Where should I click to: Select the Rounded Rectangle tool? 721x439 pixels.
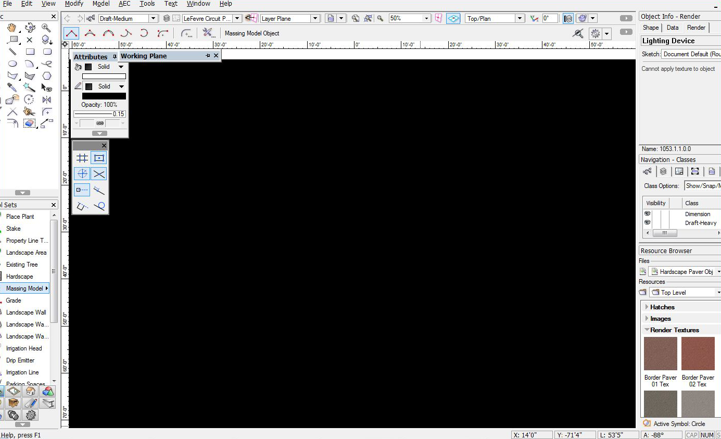47,52
